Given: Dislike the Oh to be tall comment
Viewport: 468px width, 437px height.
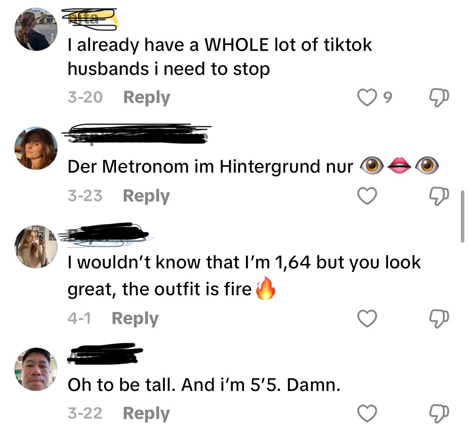Looking at the screenshot, I should [439, 414].
